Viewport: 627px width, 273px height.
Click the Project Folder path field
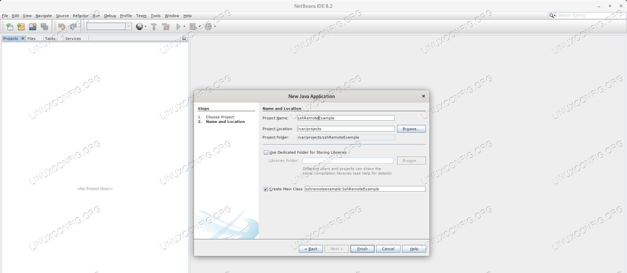[346, 137]
